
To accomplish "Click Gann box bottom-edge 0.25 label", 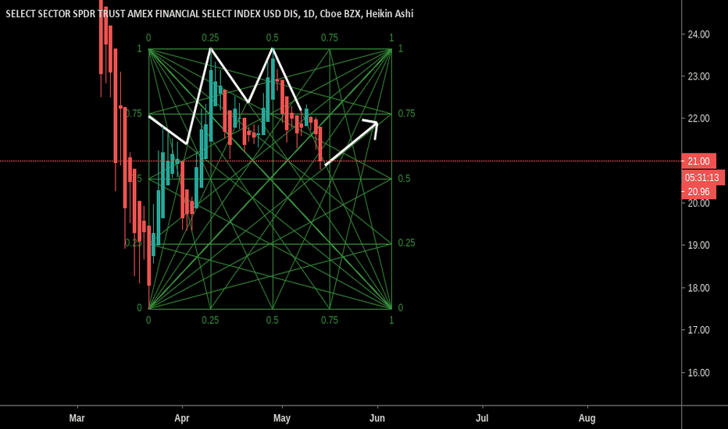I will [210, 321].
